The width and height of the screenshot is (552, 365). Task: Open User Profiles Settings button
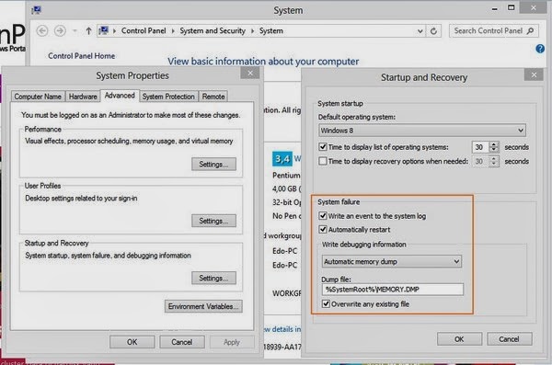213,221
